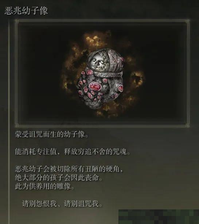The width and height of the screenshot is (199, 224).
Task: Click the line 此为供养用的雕像
Action: (x=45, y=186)
